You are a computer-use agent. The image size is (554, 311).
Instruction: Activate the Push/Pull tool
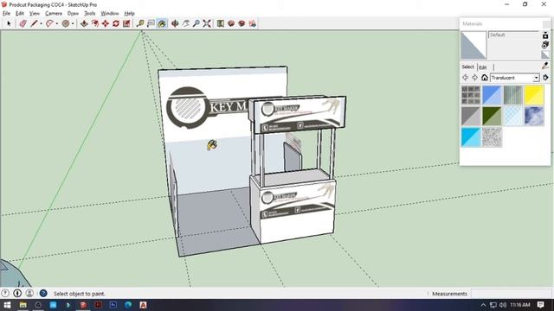[84, 23]
